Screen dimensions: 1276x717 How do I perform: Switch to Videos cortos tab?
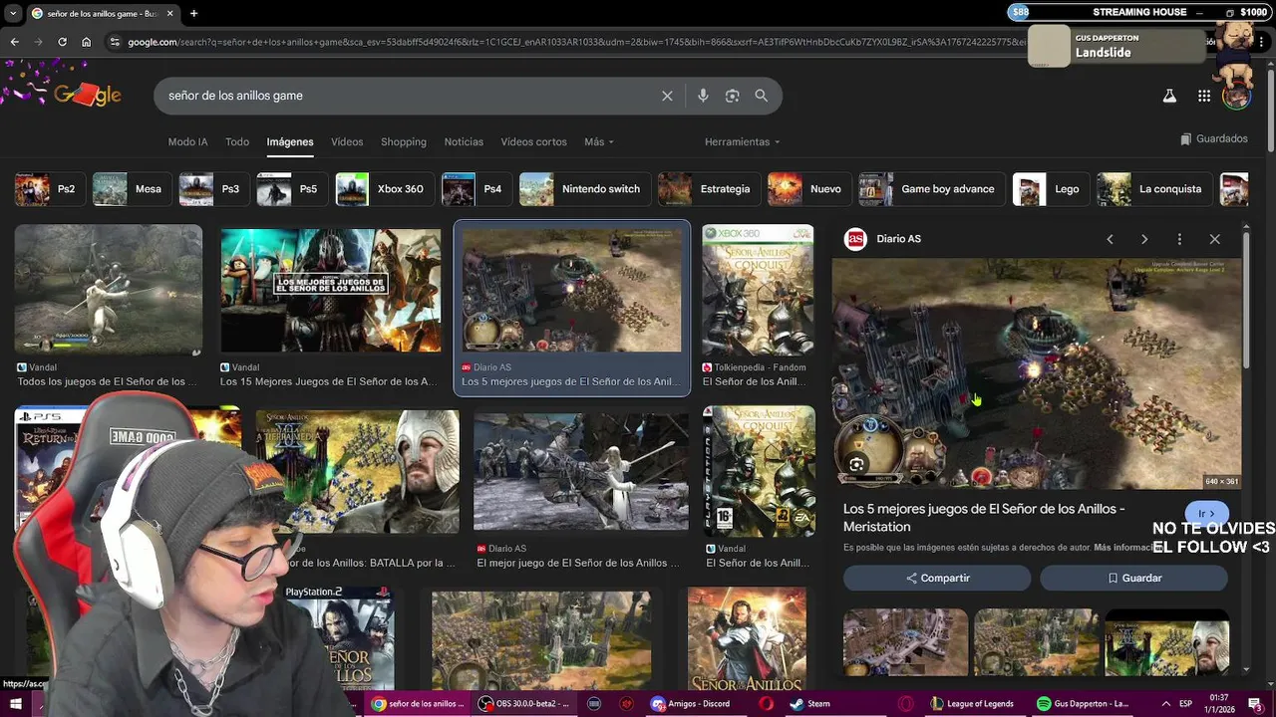click(533, 142)
